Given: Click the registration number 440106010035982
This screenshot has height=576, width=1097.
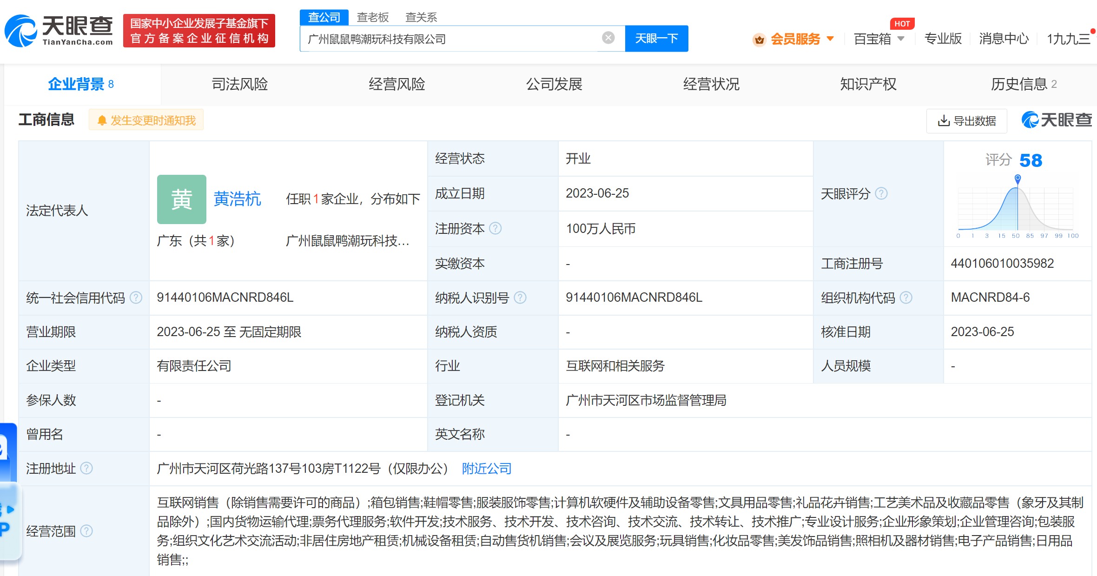Looking at the screenshot, I should click(x=1002, y=264).
